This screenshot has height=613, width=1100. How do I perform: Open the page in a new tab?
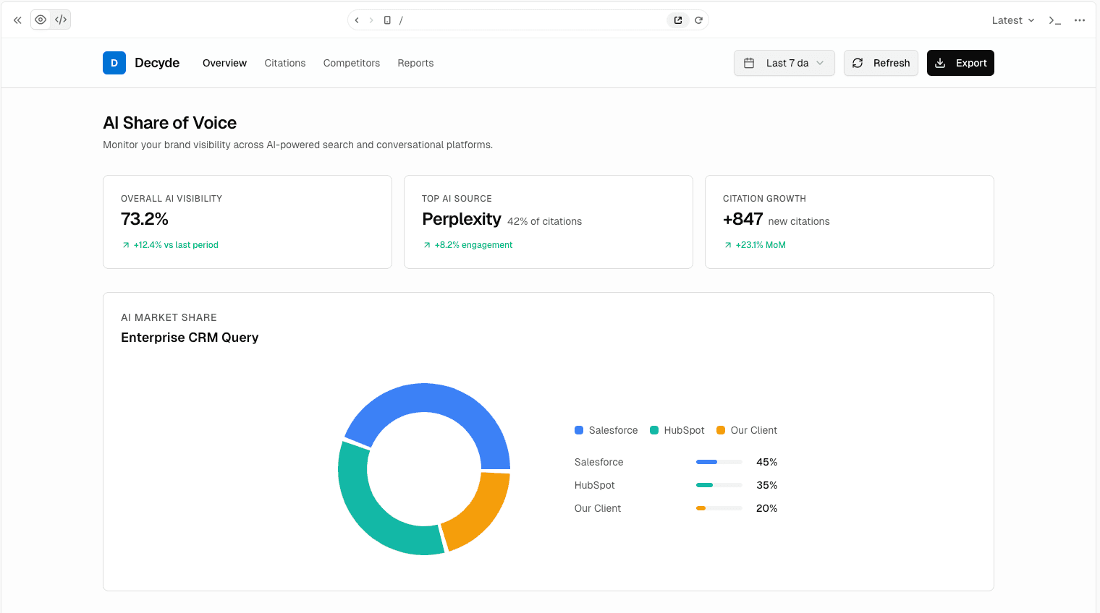pyautogui.click(x=677, y=20)
